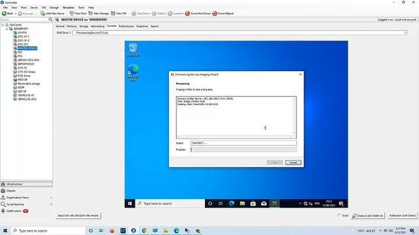Expand Organization Views dropdown arrow

point(51,198)
